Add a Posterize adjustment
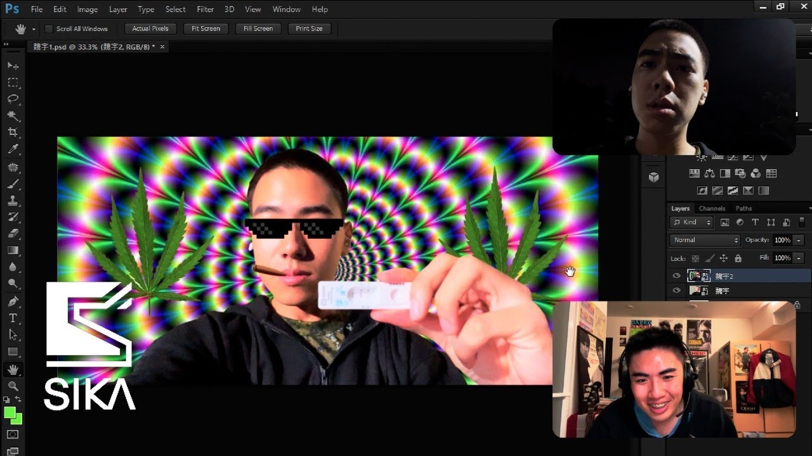The height and width of the screenshot is (456, 812). [717, 190]
